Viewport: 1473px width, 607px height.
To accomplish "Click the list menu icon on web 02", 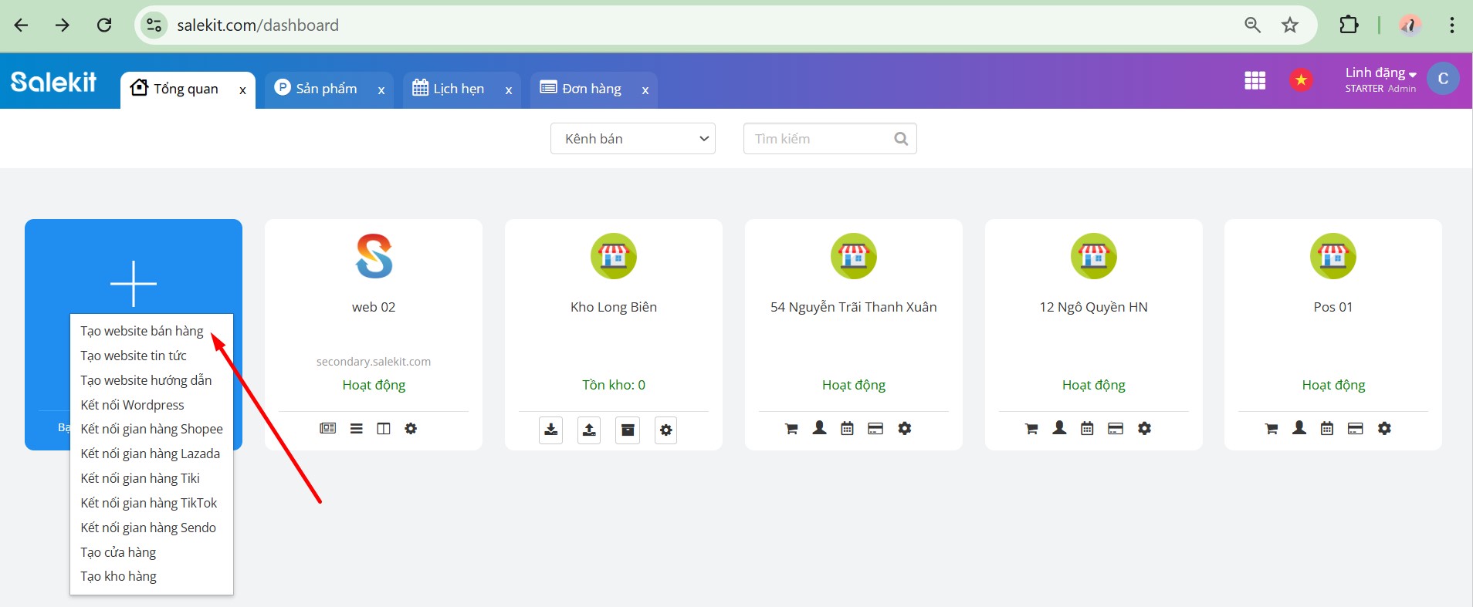I will (356, 428).
